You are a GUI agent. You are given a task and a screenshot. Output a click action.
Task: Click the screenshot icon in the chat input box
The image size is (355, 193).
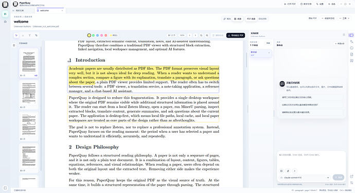coord(281,171)
